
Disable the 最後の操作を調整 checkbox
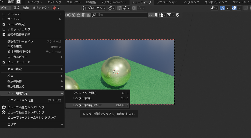coord(4,35)
